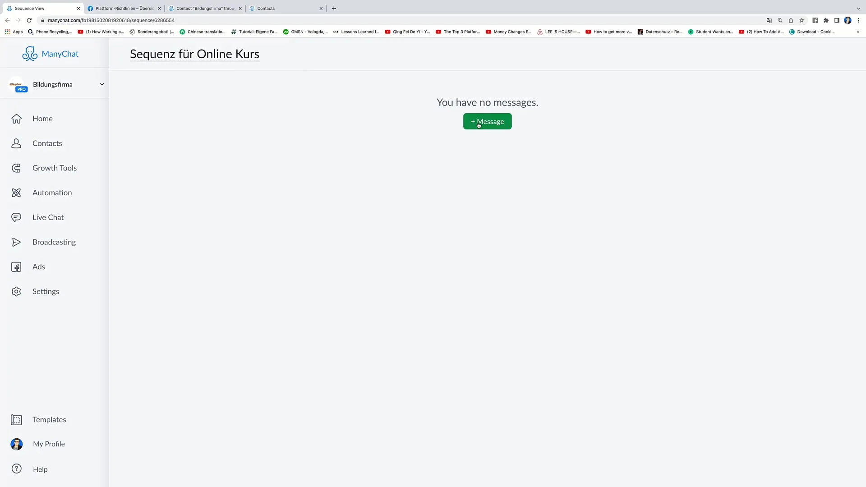Image resolution: width=866 pixels, height=487 pixels.
Task: Navigate to the Ads section
Action: pos(39,266)
